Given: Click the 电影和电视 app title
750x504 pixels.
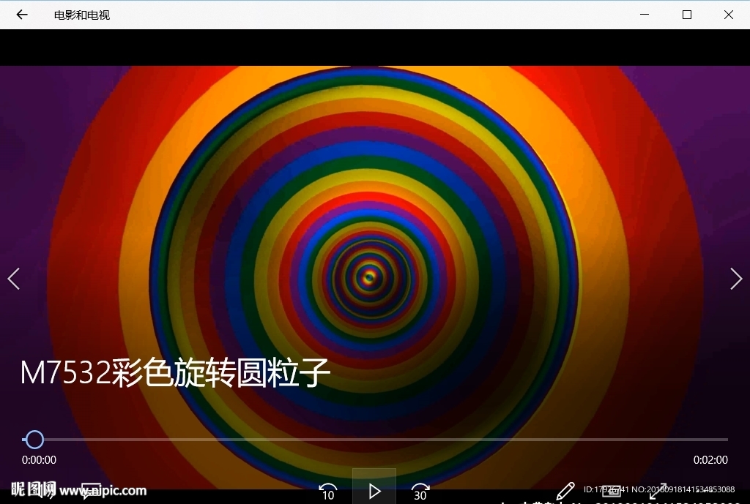Looking at the screenshot, I should [82, 15].
